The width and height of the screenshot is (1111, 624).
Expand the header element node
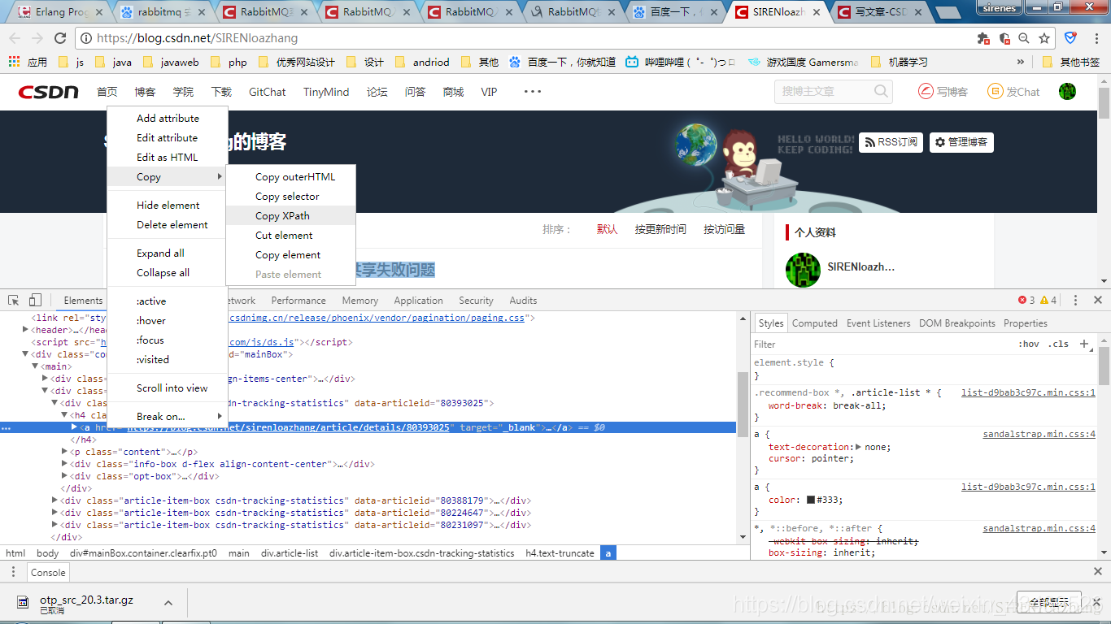pyautogui.click(x=25, y=330)
